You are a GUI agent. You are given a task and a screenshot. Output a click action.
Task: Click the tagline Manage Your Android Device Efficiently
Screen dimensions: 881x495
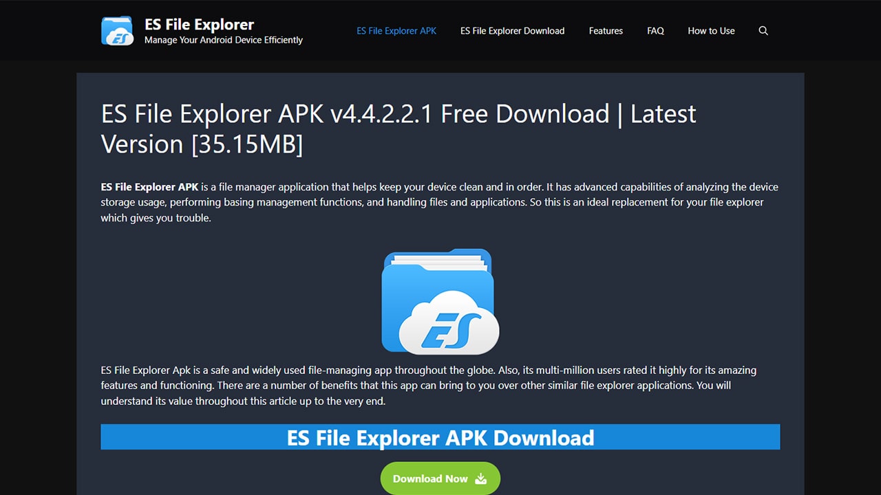224,41
